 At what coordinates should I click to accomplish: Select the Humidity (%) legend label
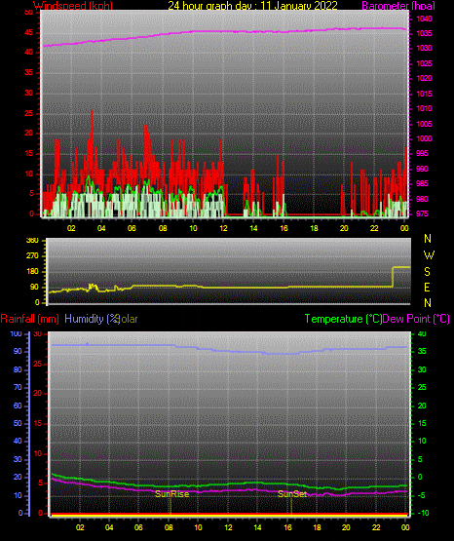(x=92, y=319)
